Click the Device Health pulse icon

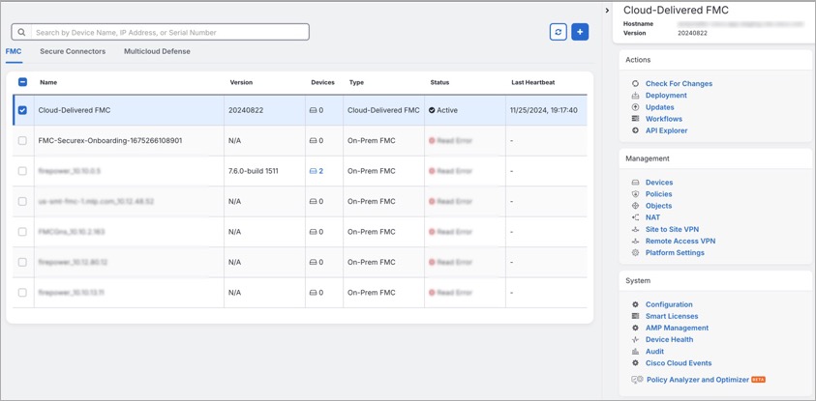point(635,340)
